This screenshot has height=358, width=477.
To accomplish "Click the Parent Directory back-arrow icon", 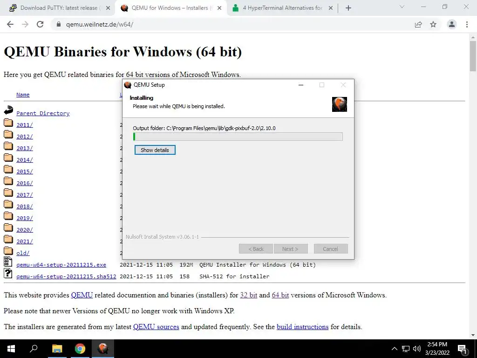I will tap(8, 110).
